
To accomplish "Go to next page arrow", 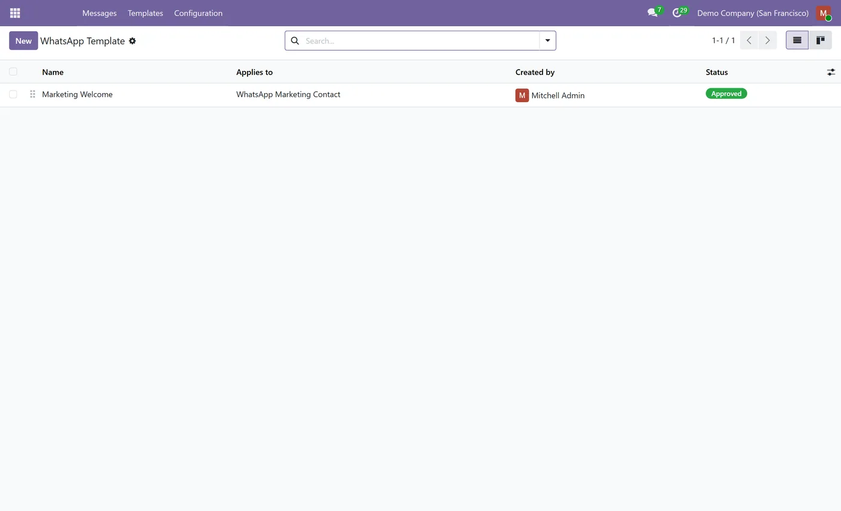I will [768, 40].
